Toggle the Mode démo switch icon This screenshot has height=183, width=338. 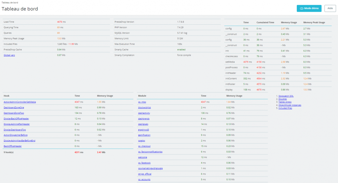click(301, 8)
